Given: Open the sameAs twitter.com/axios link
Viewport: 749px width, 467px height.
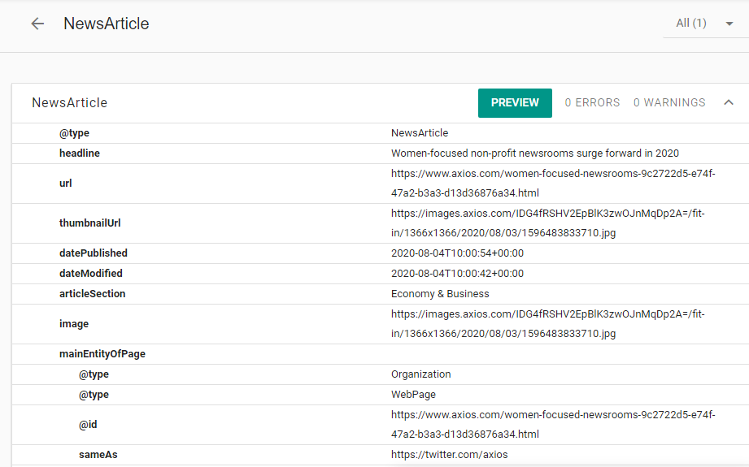Looking at the screenshot, I should tap(450, 455).
